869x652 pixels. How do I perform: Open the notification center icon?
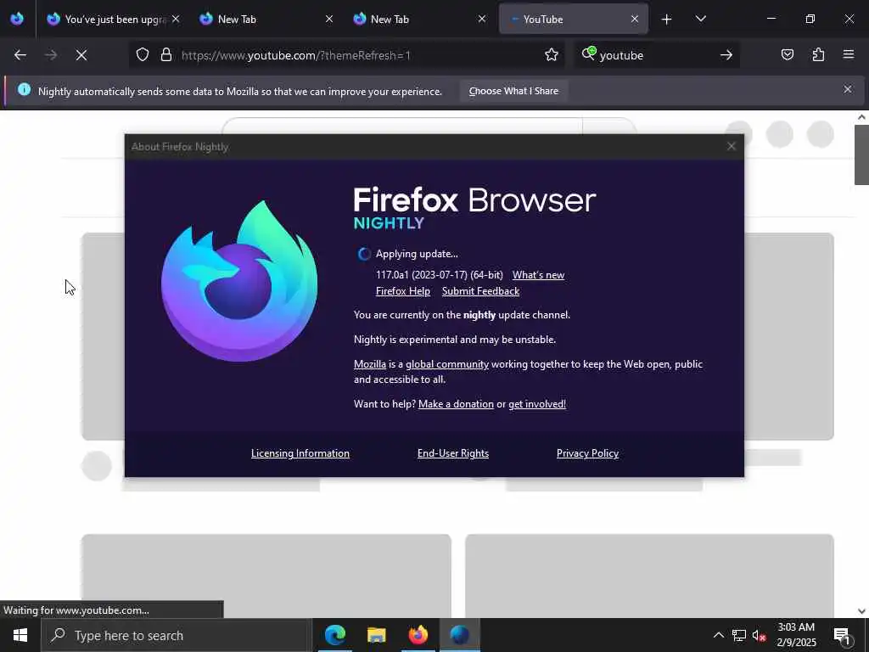[x=843, y=635]
